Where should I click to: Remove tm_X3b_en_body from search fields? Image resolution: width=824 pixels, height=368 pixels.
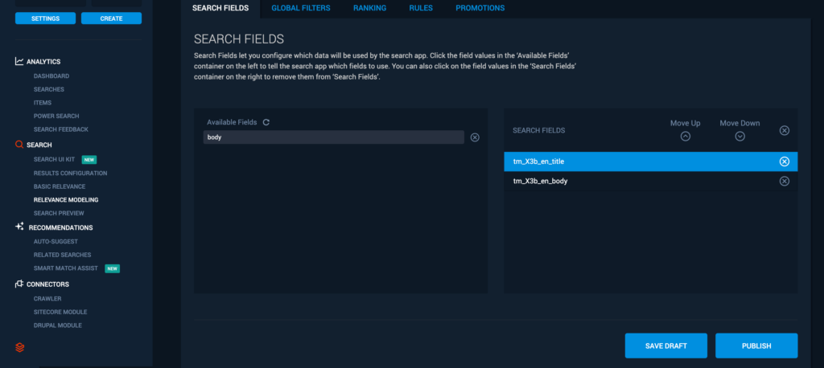click(785, 182)
